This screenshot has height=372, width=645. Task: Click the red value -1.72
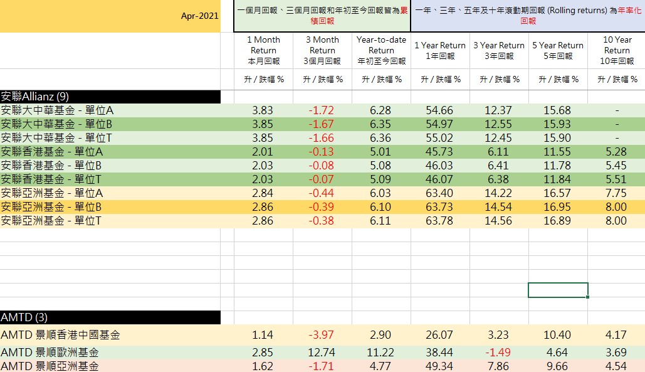point(322,110)
